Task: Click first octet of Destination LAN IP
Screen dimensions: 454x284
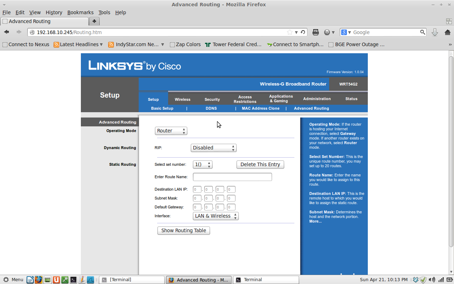Action: pos(197,190)
